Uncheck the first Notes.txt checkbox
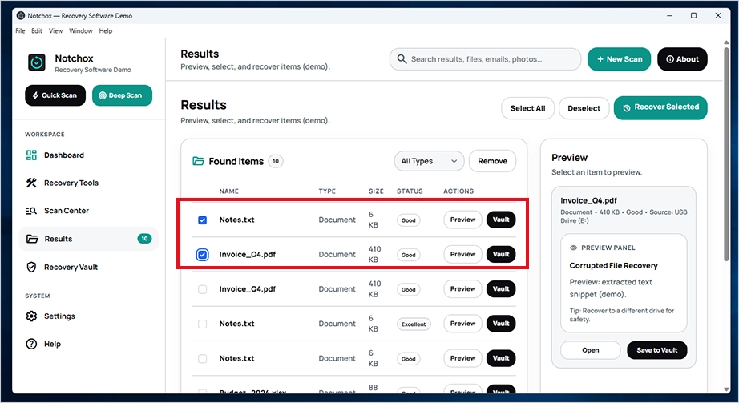This screenshot has width=739, height=403. (202, 220)
